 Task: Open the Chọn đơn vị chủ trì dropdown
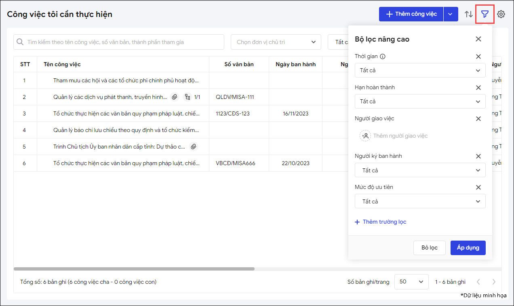point(276,42)
